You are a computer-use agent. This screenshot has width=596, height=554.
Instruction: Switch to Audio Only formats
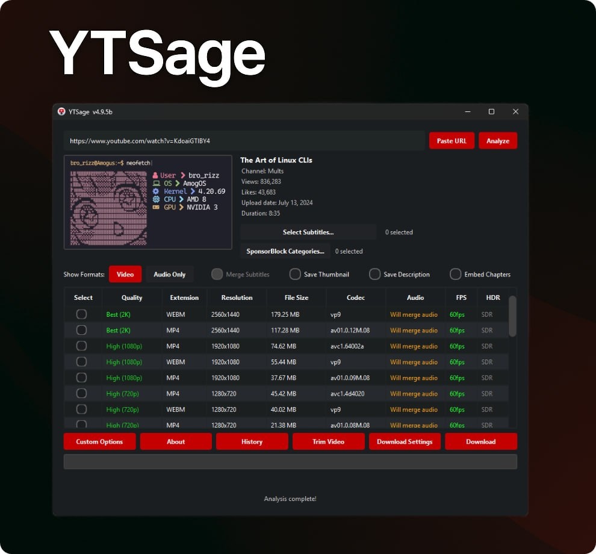pos(170,274)
